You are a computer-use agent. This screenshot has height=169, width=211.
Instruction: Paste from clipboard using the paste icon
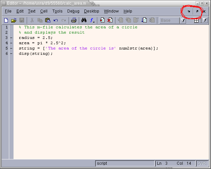tap(48, 20)
